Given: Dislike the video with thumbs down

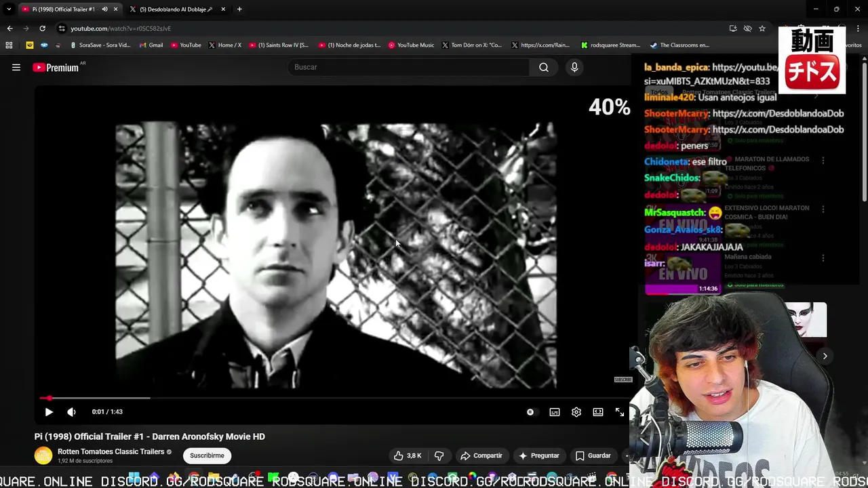Looking at the screenshot, I should pyautogui.click(x=439, y=455).
